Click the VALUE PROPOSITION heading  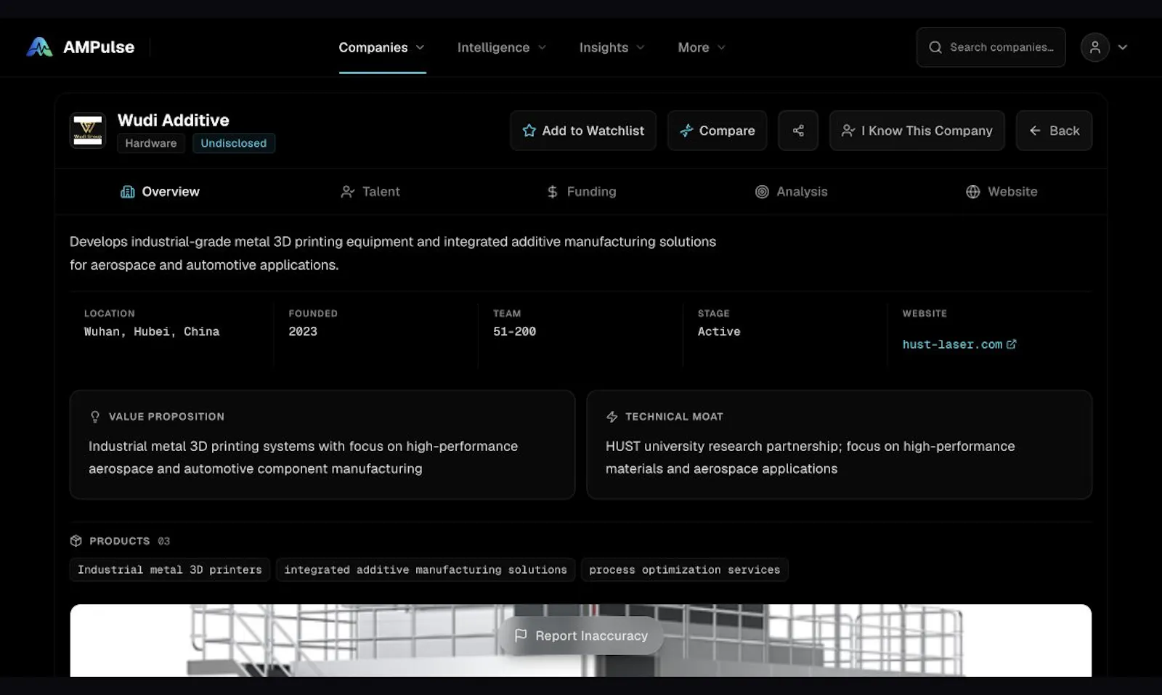(167, 417)
